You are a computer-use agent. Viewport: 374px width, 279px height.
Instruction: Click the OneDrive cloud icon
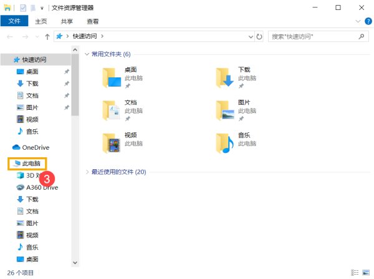[16, 147]
